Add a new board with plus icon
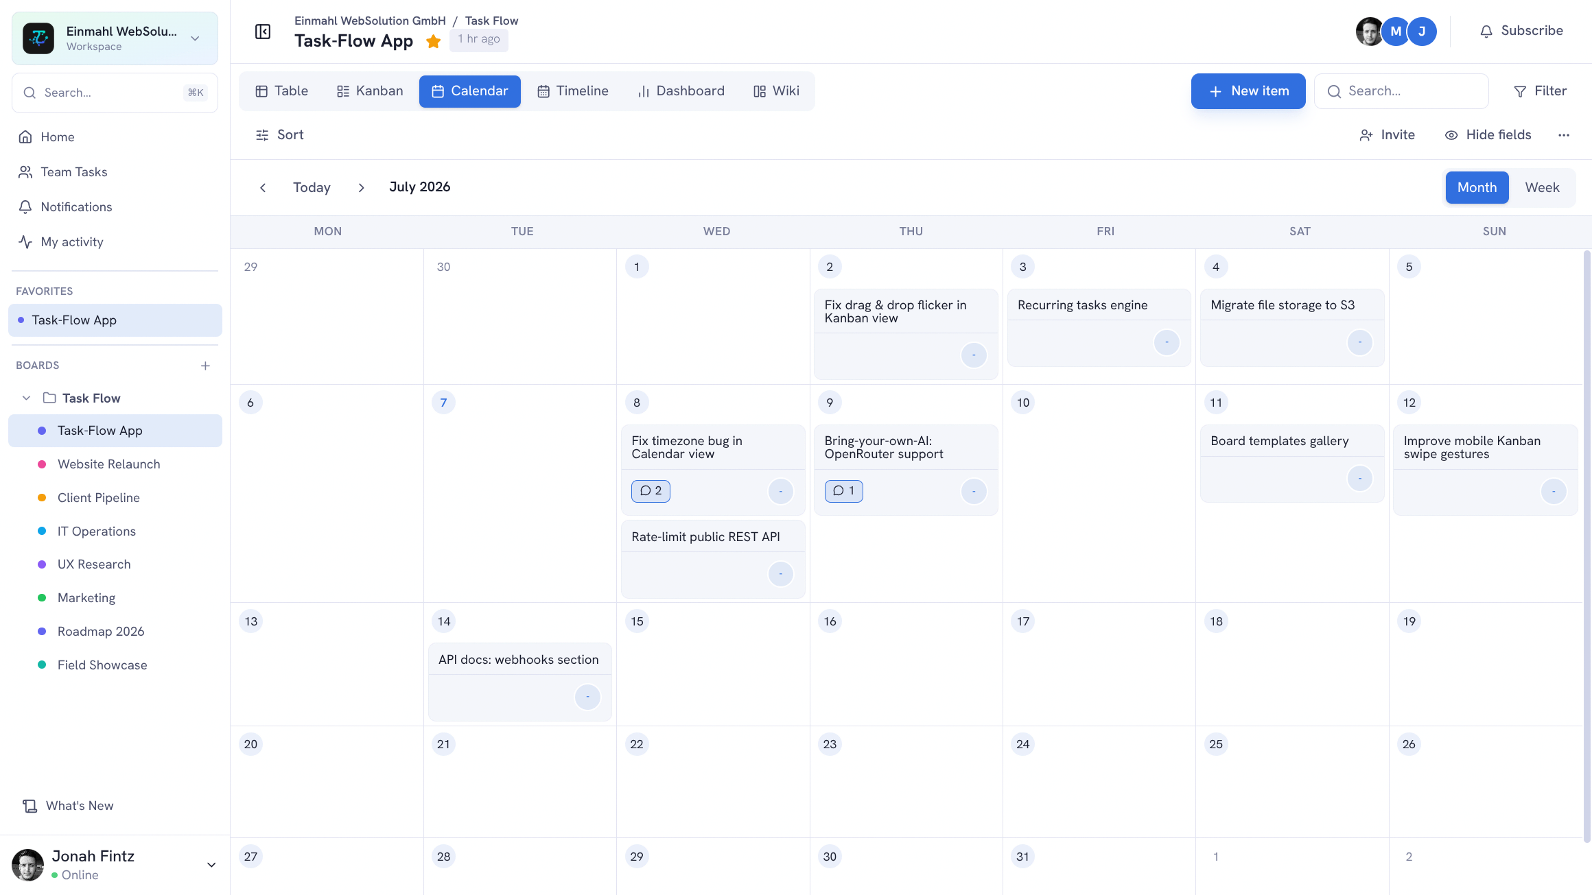The width and height of the screenshot is (1592, 895). [x=205, y=366]
